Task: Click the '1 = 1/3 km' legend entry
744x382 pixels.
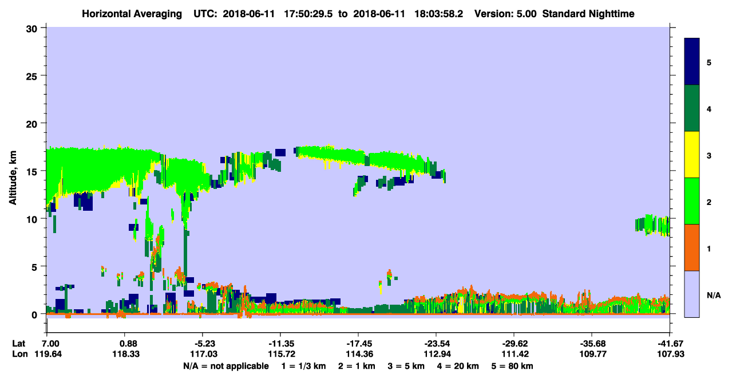Action: click(304, 366)
